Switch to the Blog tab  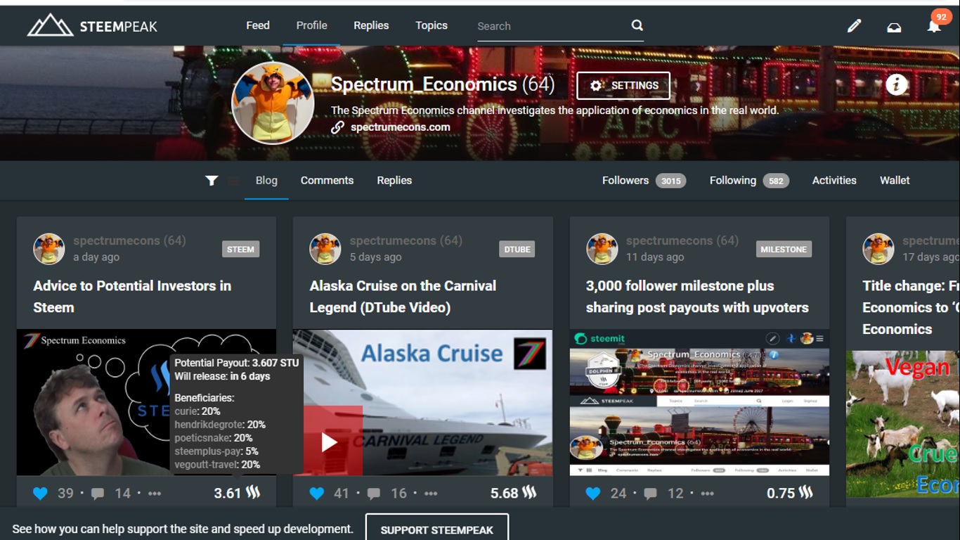pyautogui.click(x=266, y=181)
